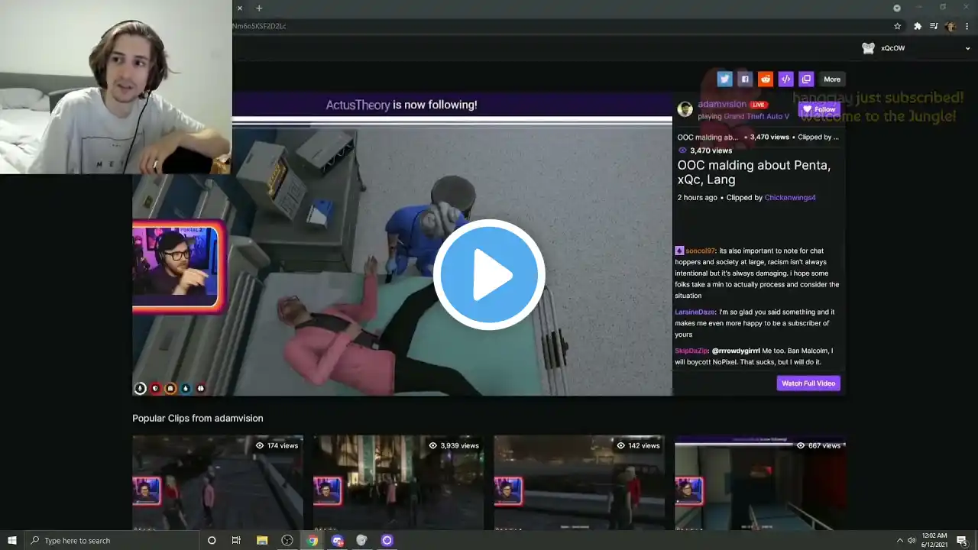The image size is (978, 550).
Task: Open Grand Theft Auto V game link
Action: coord(756,116)
